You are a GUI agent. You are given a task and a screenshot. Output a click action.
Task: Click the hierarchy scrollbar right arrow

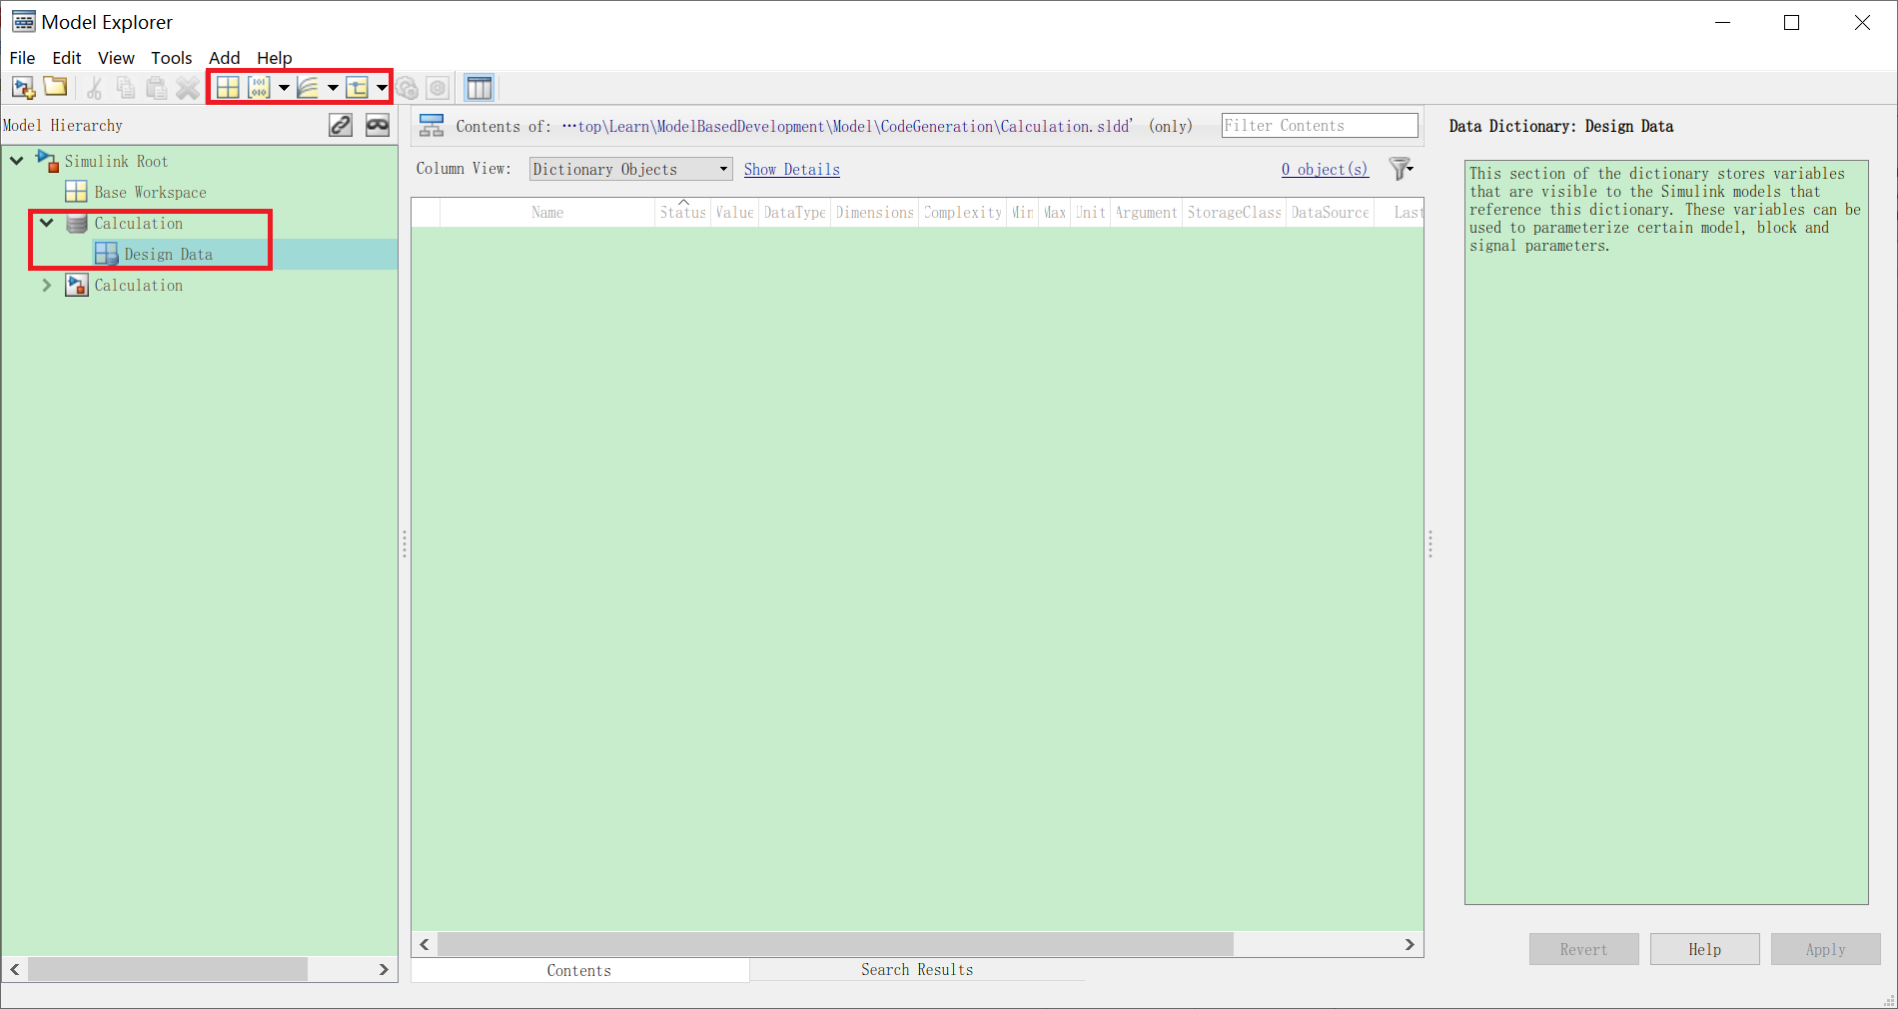coord(384,969)
